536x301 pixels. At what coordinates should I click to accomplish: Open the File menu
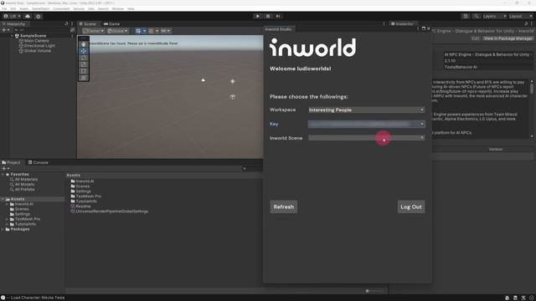(4, 8)
